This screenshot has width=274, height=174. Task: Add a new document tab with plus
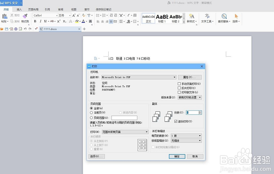(x=84, y=29)
